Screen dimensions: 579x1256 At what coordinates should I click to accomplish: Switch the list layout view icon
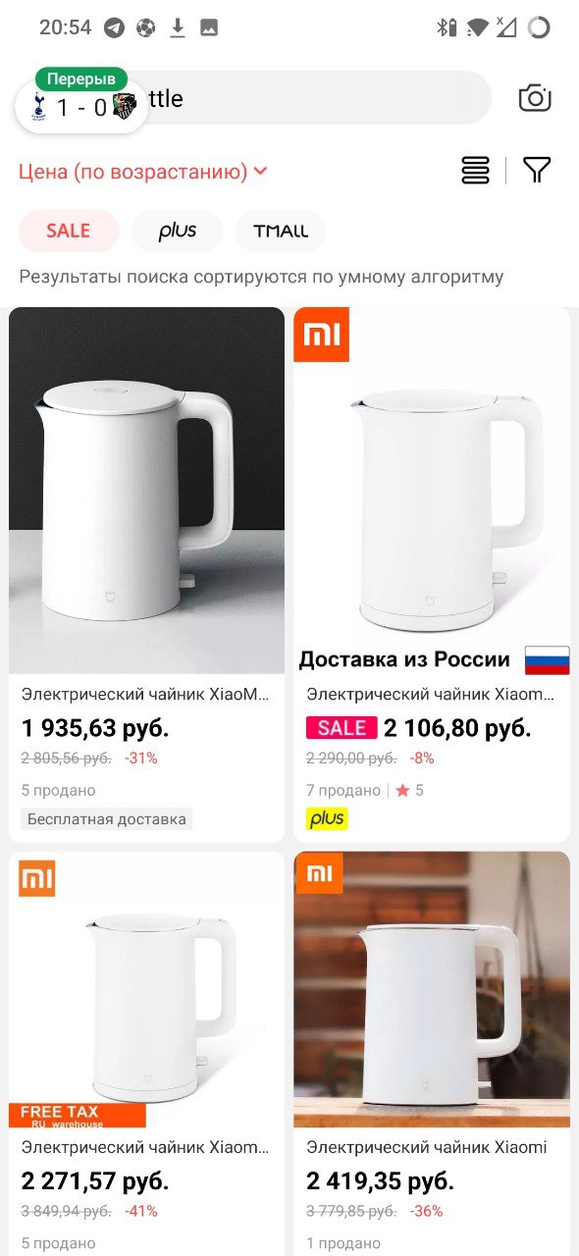tap(475, 171)
